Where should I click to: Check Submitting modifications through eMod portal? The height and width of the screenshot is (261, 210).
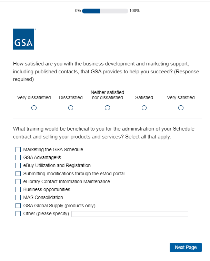coord(18,174)
